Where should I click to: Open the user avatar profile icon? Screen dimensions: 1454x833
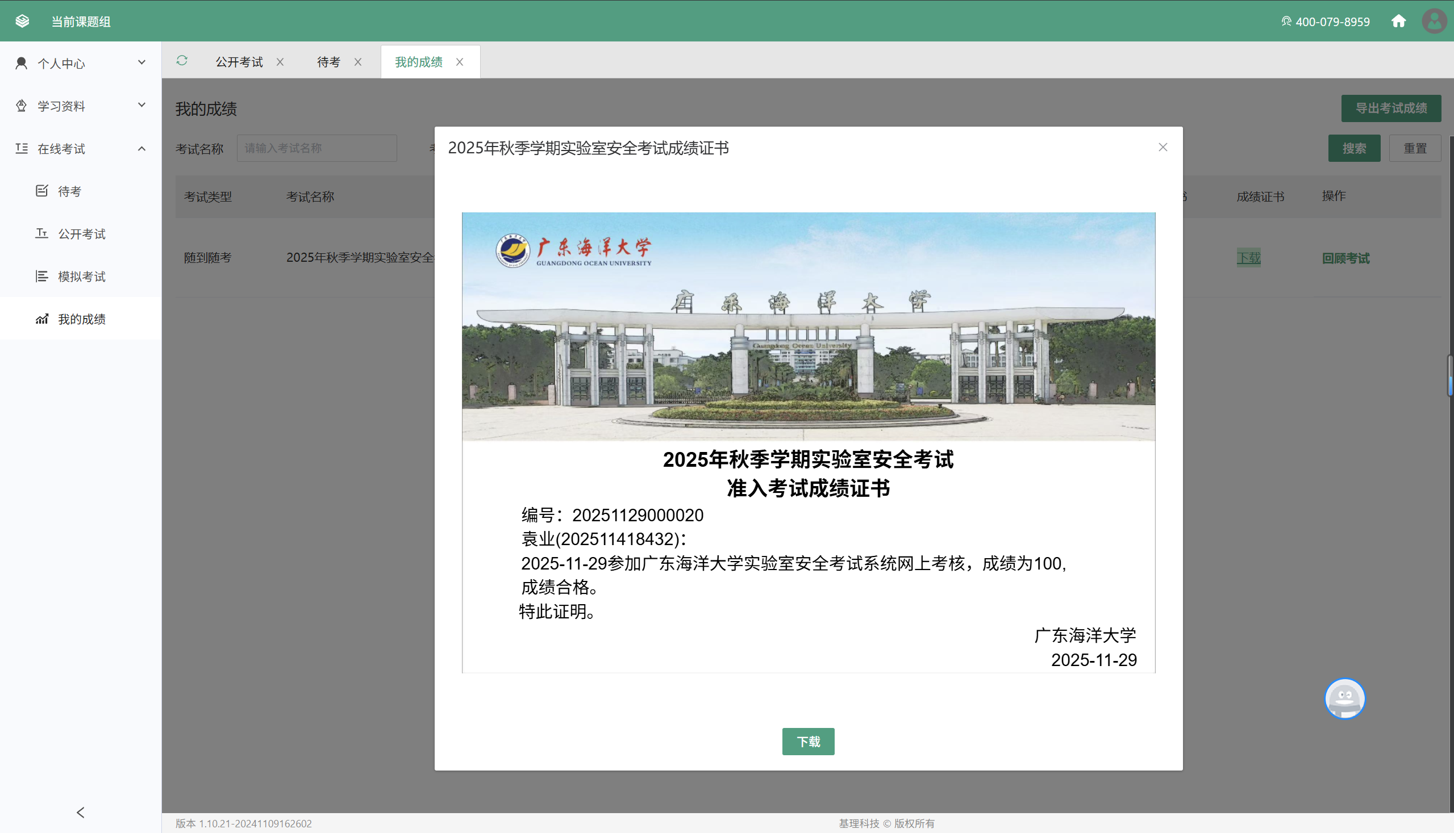click(1435, 21)
